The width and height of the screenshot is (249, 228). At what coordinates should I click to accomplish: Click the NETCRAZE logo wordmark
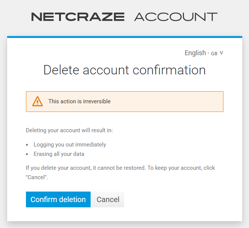point(78,17)
